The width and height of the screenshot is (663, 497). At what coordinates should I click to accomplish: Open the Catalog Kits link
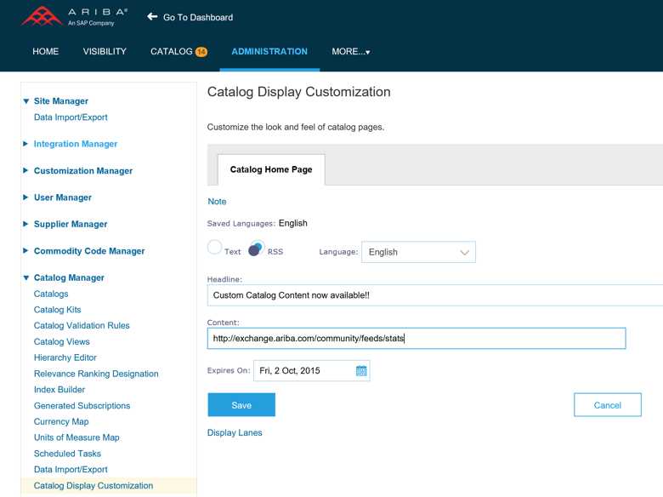tap(58, 310)
